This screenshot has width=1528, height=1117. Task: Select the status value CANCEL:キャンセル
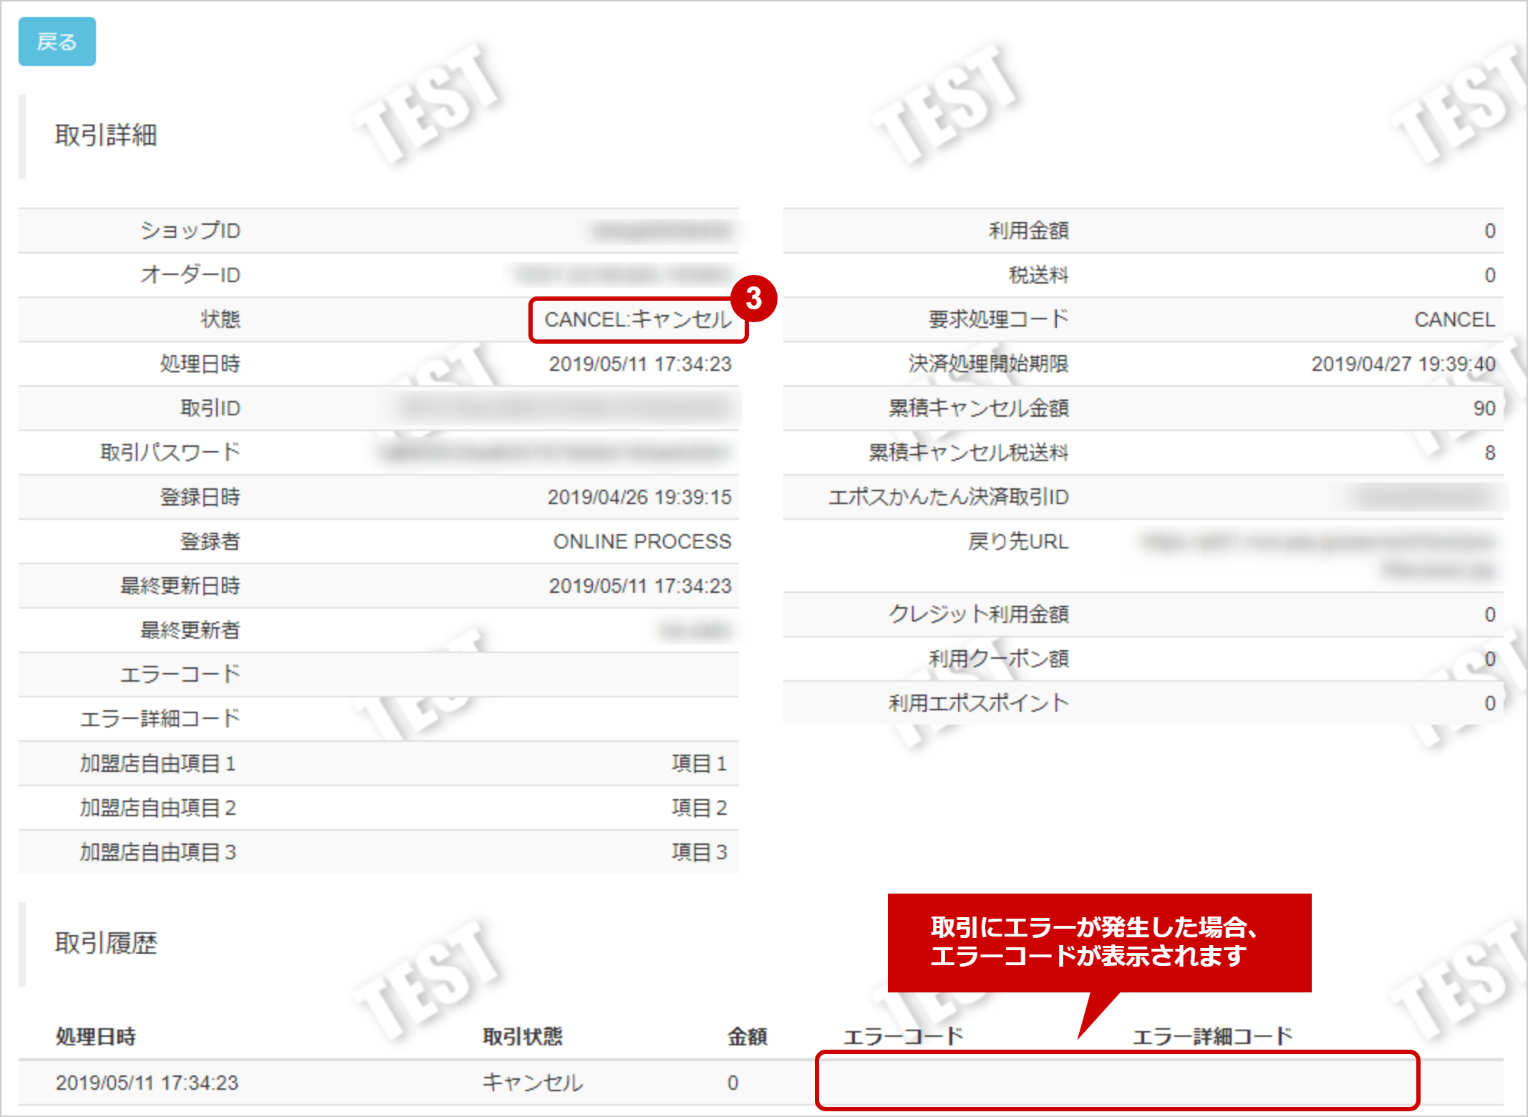coord(638,319)
